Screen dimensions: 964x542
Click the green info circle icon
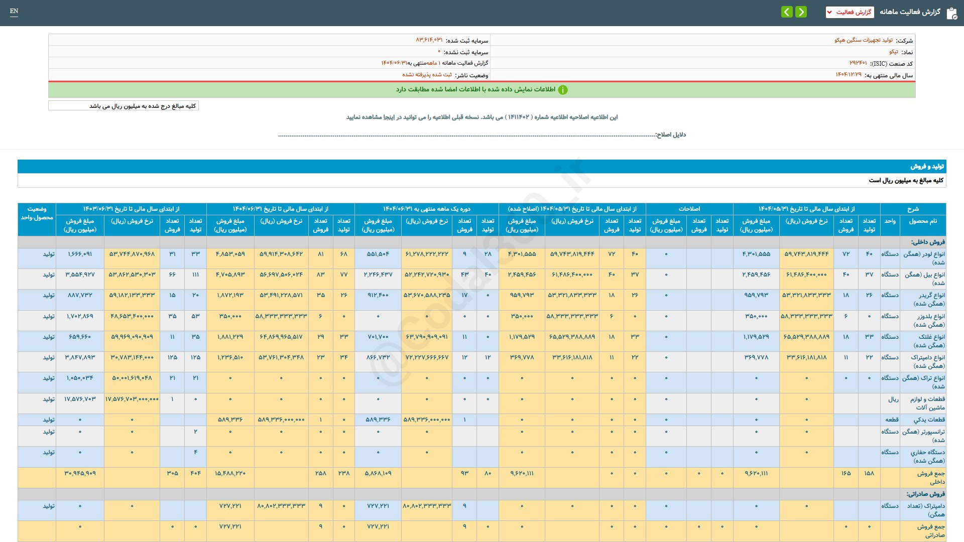click(x=563, y=90)
